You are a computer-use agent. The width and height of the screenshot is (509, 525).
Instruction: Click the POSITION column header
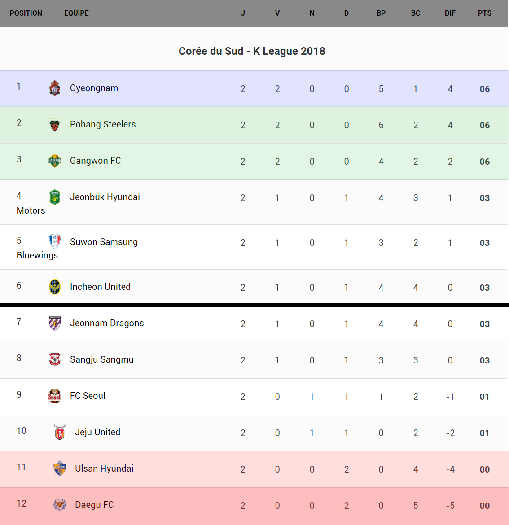click(x=26, y=13)
